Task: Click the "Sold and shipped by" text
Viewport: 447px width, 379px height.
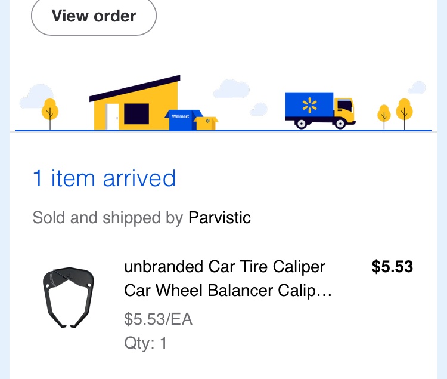Action: [x=107, y=218]
